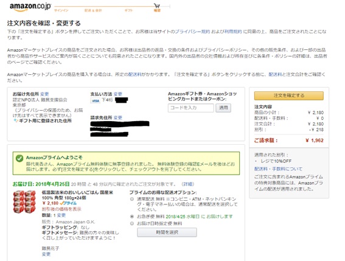This screenshot has height=261, width=345.
Task: Click the ご請求額 ¥1,962 total
Action: [x=289, y=141]
